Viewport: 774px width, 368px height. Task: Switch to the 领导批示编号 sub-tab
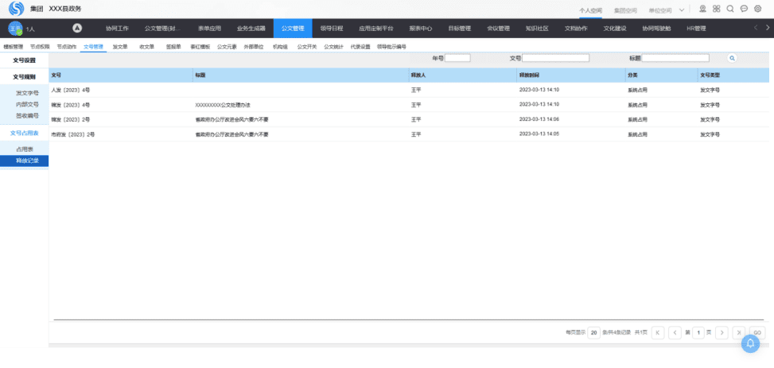391,47
